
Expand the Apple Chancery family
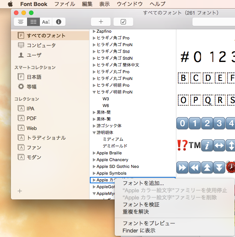94,160
